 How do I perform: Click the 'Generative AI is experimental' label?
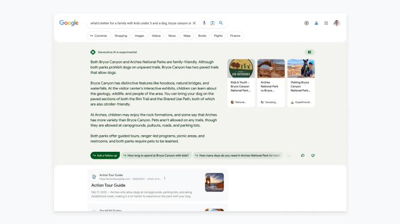(x=117, y=52)
